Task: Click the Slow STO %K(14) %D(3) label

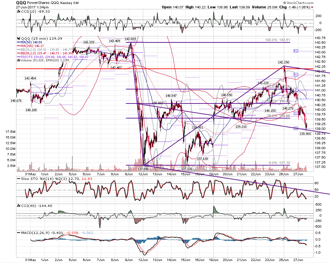Action: [x=45, y=179]
